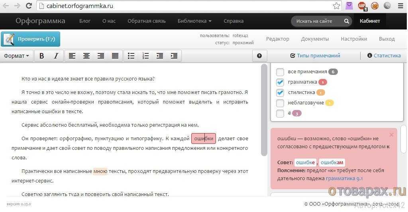The height and width of the screenshot is (212, 408).
Task: Click the highlighted word 'ошибки'
Action: tap(204, 139)
